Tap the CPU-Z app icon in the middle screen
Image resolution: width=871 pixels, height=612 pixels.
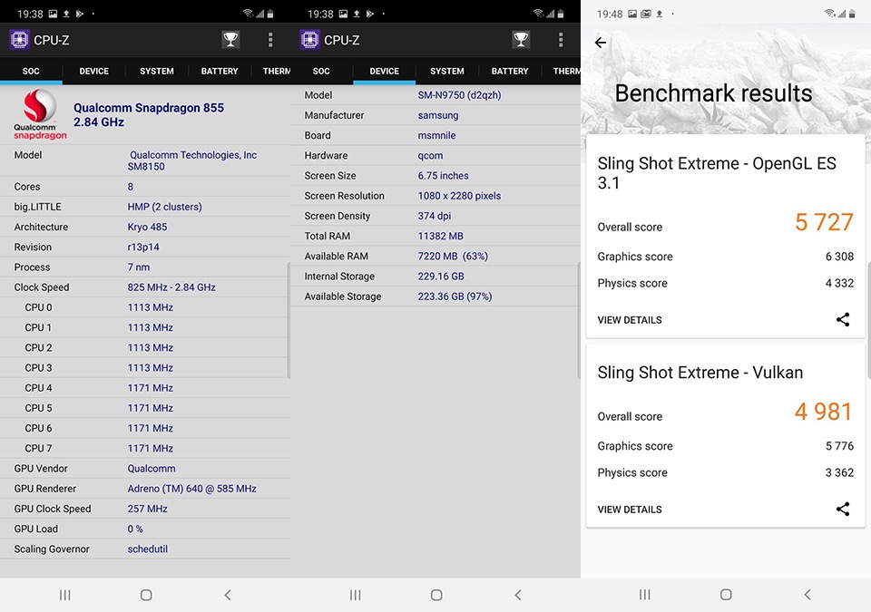(309, 40)
